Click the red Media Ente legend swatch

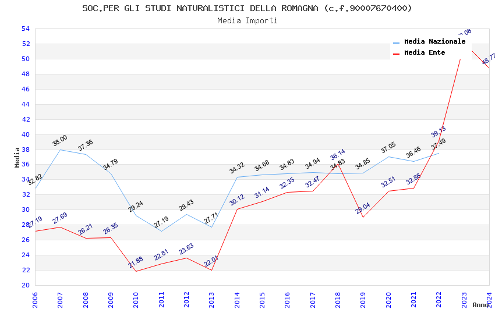tap(396, 54)
